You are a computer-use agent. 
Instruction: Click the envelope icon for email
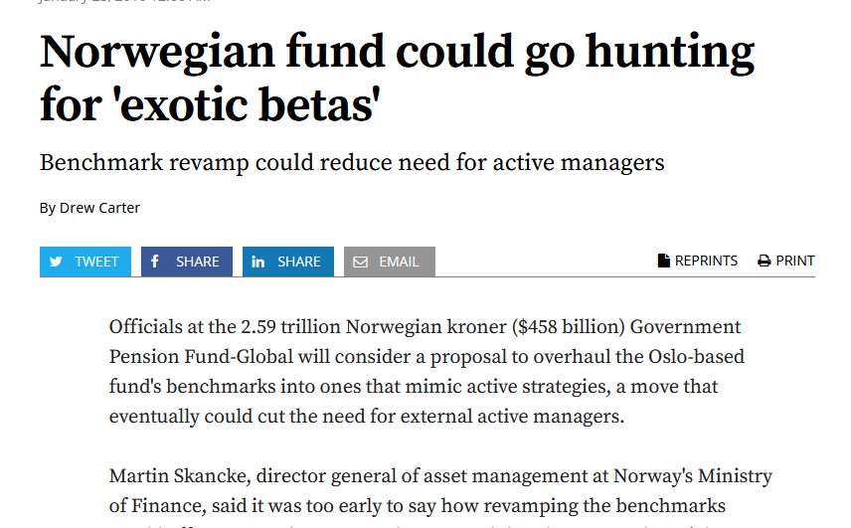pos(360,262)
